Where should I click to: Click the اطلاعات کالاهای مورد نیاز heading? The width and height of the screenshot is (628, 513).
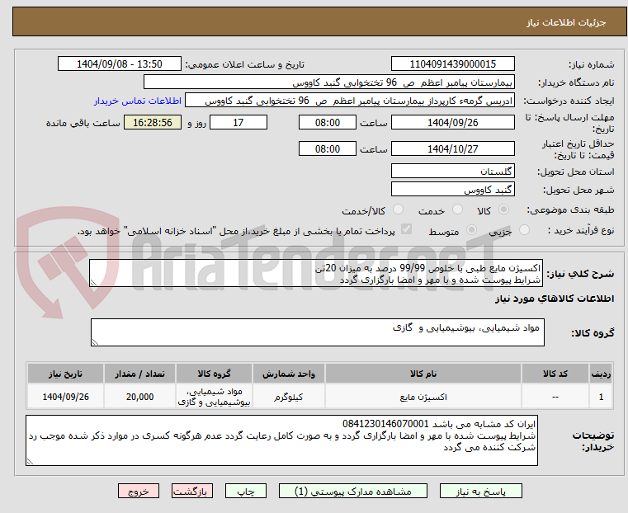[555, 299]
